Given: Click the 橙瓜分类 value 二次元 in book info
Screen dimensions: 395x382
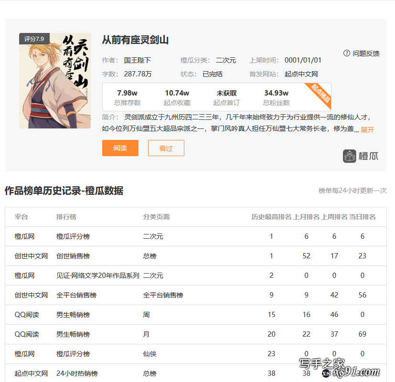Looking at the screenshot, I should (226, 60).
